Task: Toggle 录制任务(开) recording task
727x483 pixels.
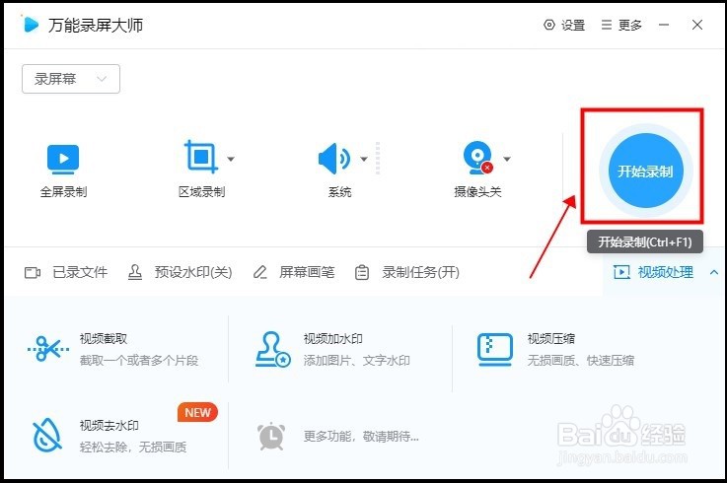Action: [407, 272]
